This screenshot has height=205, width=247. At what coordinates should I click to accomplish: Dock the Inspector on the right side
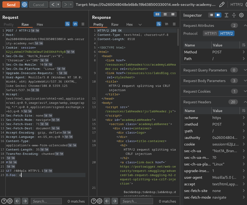(218, 15)
